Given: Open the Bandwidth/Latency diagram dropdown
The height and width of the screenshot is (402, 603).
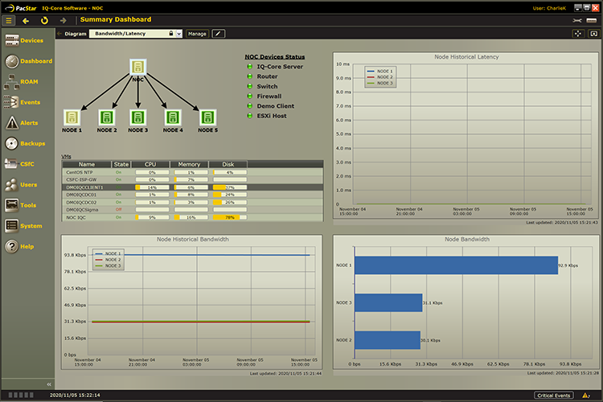Looking at the screenshot, I should [178, 34].
